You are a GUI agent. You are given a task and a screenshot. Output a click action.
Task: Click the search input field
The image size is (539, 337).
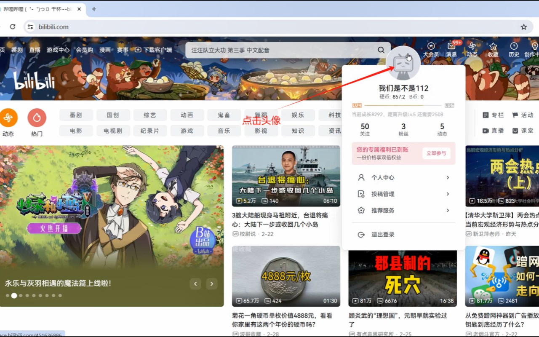pos(282,50)
